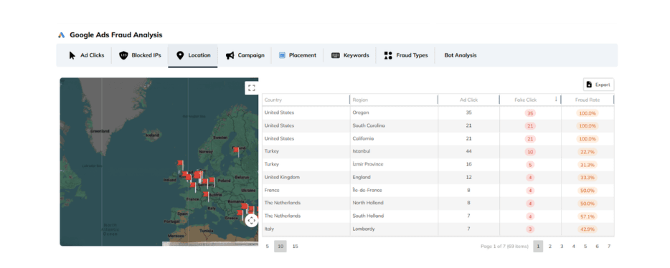Click the Île-de-France region cell
Viewport: 670px width, 268px height.
[x=394, y=190]
